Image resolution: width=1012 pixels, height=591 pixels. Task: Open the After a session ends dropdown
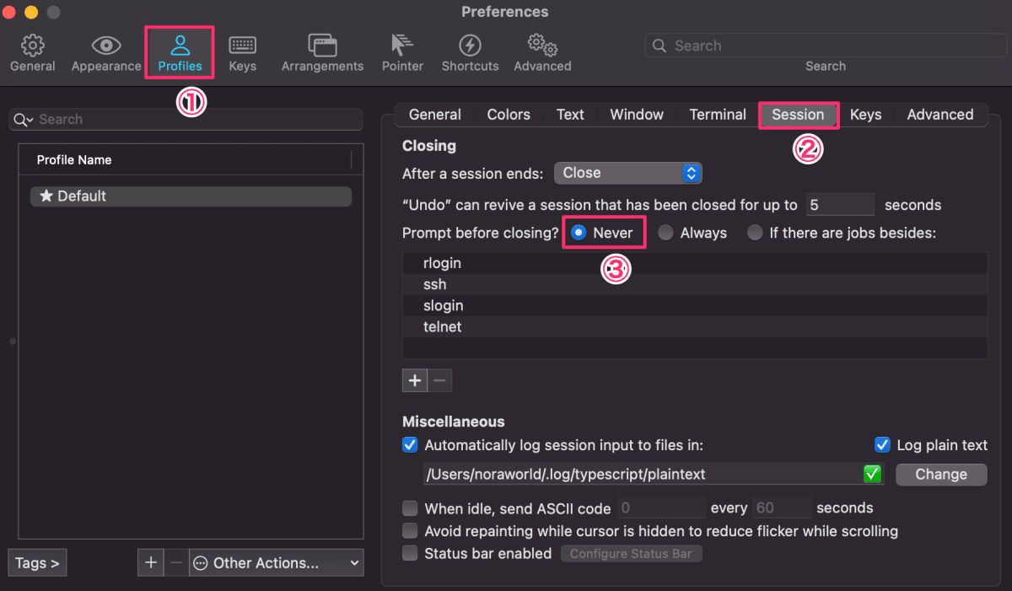[627, 173]
